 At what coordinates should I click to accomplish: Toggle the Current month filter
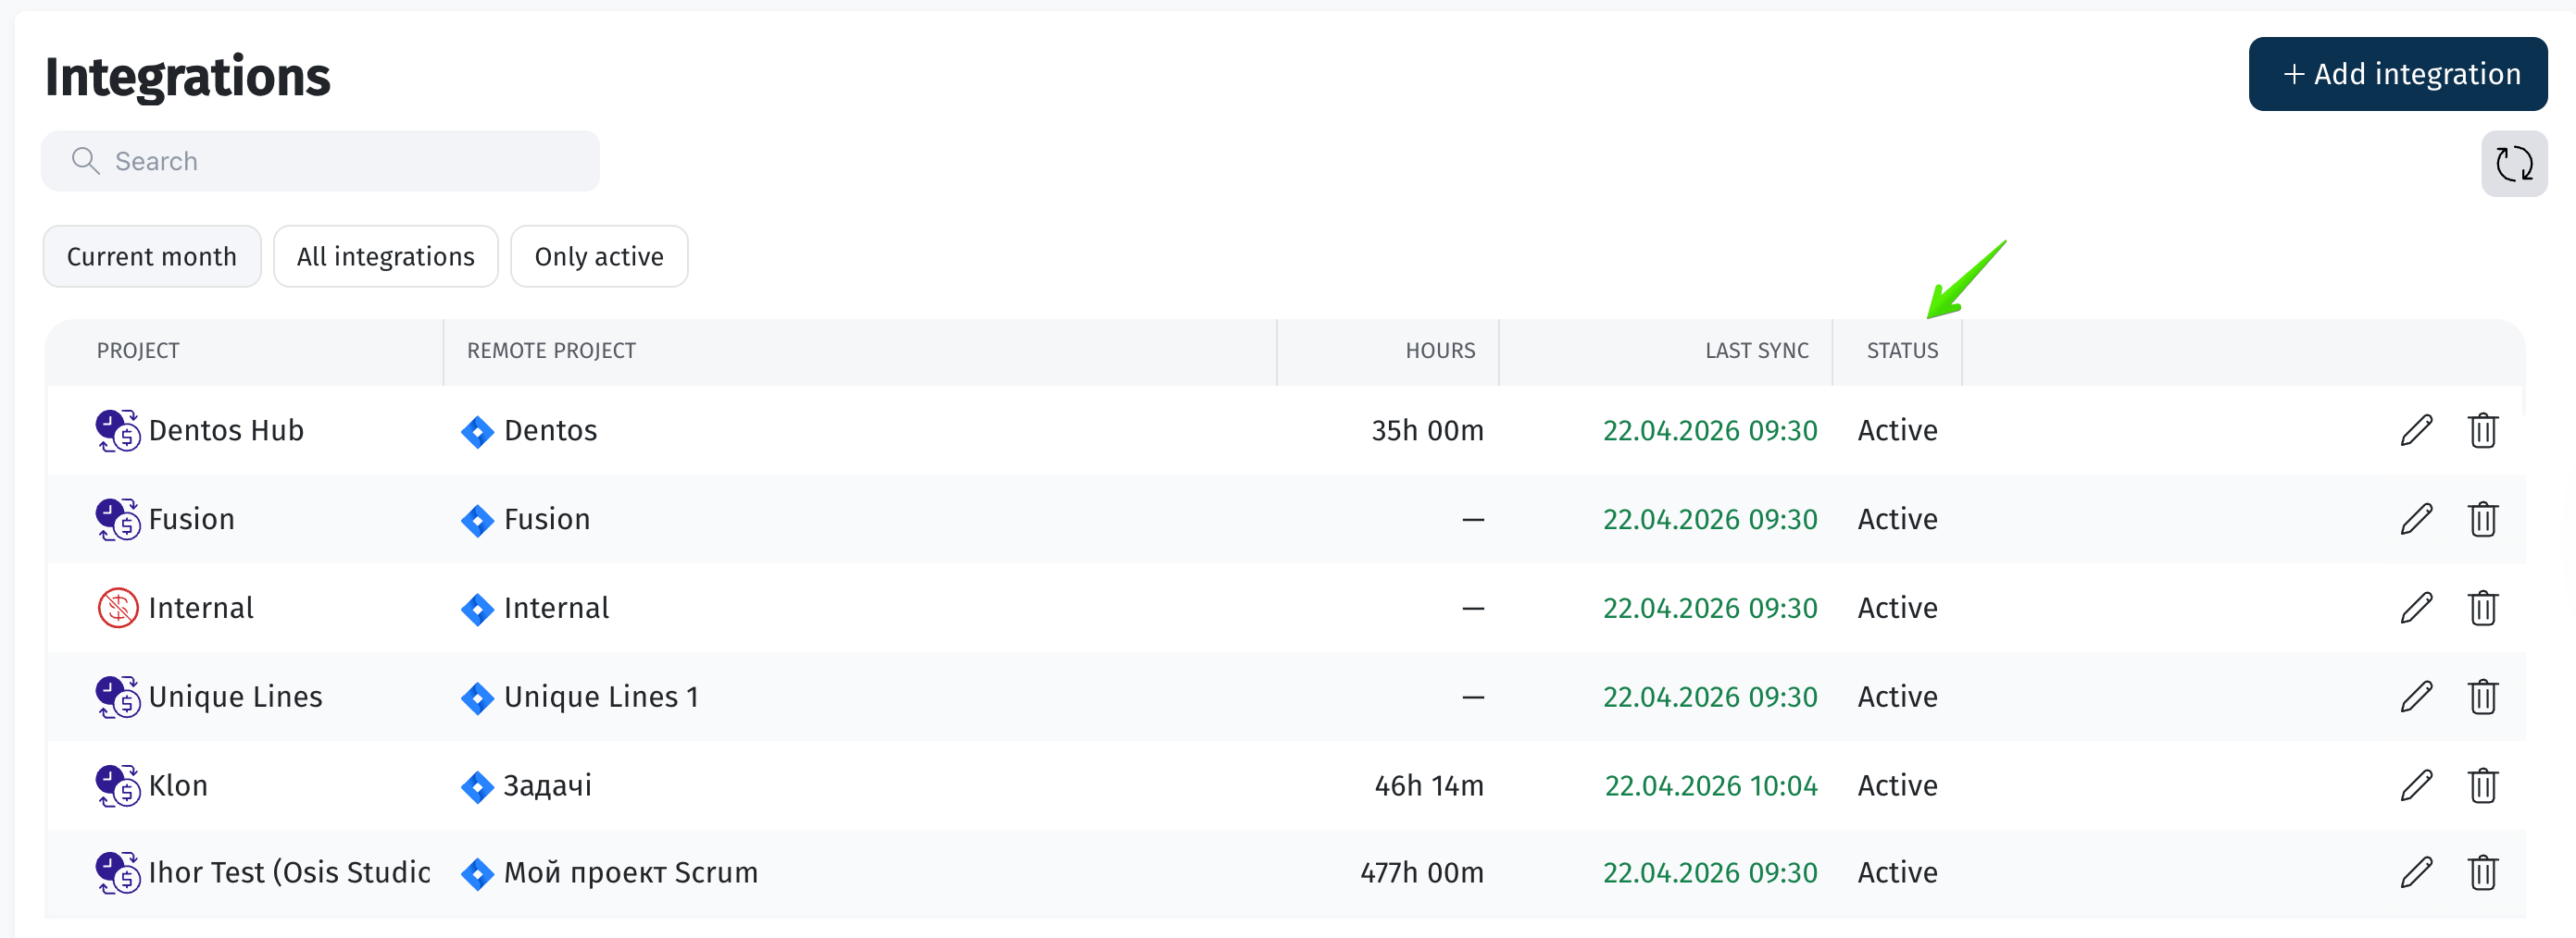pyautogui.click(x=152, y=257)
